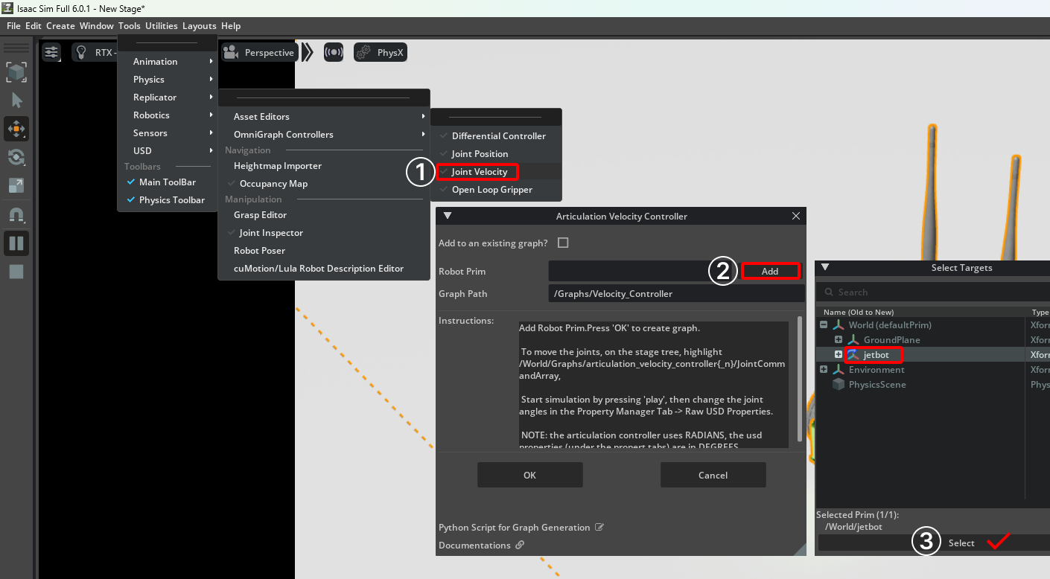The width and height of the screenshot is (1050, 579).
Task: Click OK to create the graph
Action: point(529,475)
